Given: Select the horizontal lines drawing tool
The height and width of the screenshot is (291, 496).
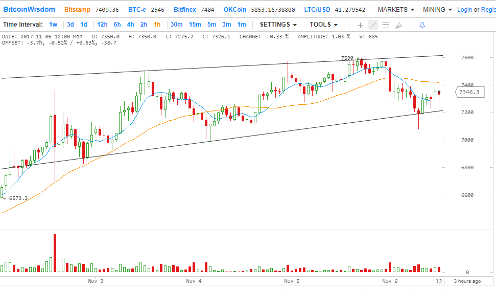Looking at the screenshot, I should pos(386,25).
